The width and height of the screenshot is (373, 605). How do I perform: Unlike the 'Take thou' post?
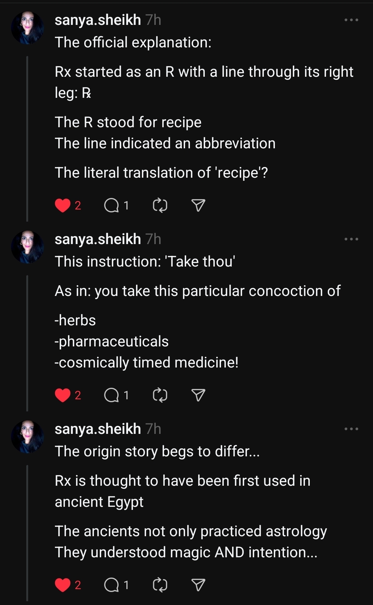(x=63, y=395)
